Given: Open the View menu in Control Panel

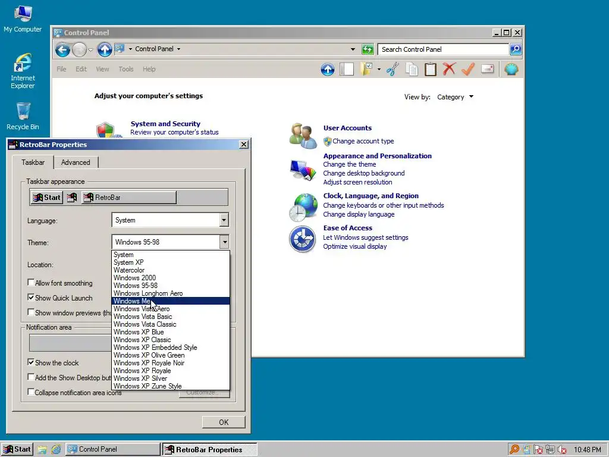Looking at the screenshot, I should pyautogui.click(x=102, y=69).
